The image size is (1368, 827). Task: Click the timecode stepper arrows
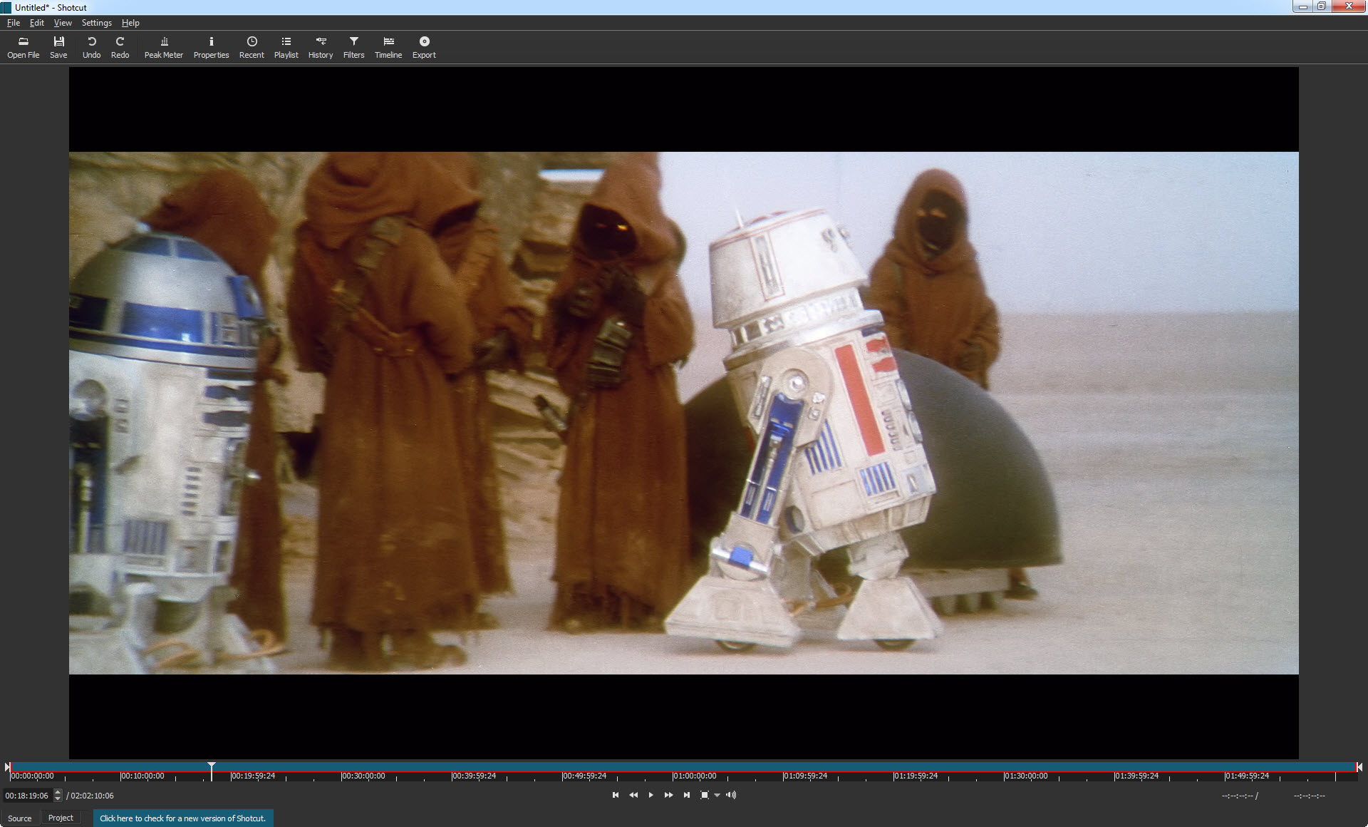(x=58, y=796)
